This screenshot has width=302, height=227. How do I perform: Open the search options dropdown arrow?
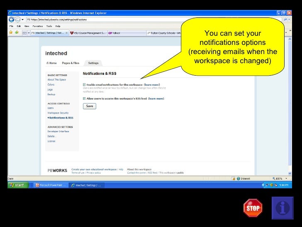[x=289, y=20]
